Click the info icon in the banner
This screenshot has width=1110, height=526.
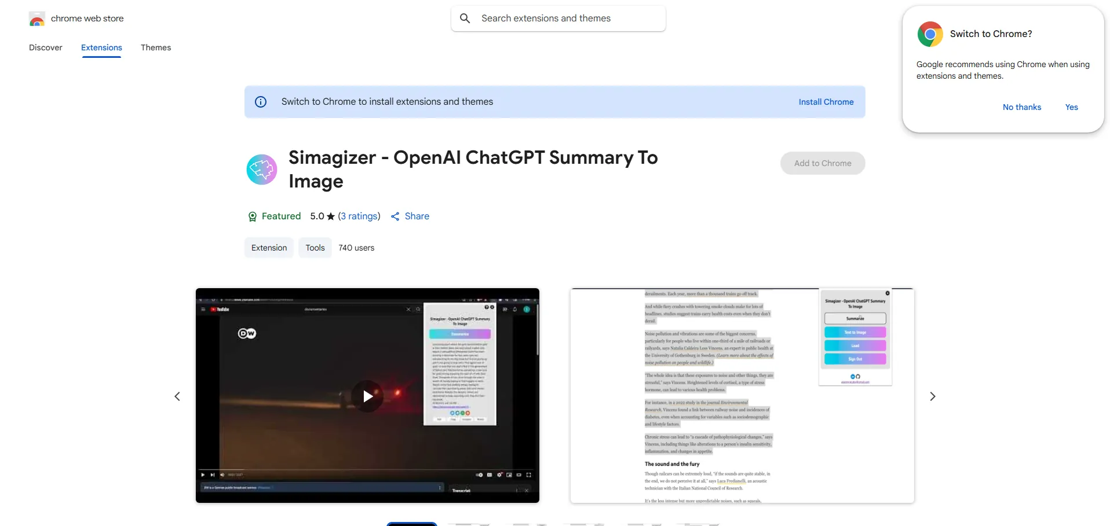pos(261,102)
